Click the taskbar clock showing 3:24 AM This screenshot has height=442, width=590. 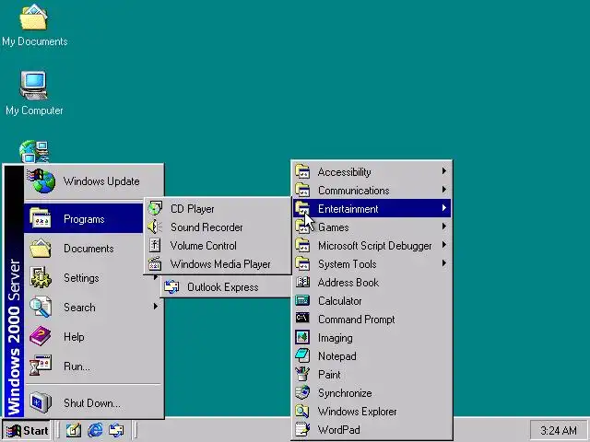559,430
